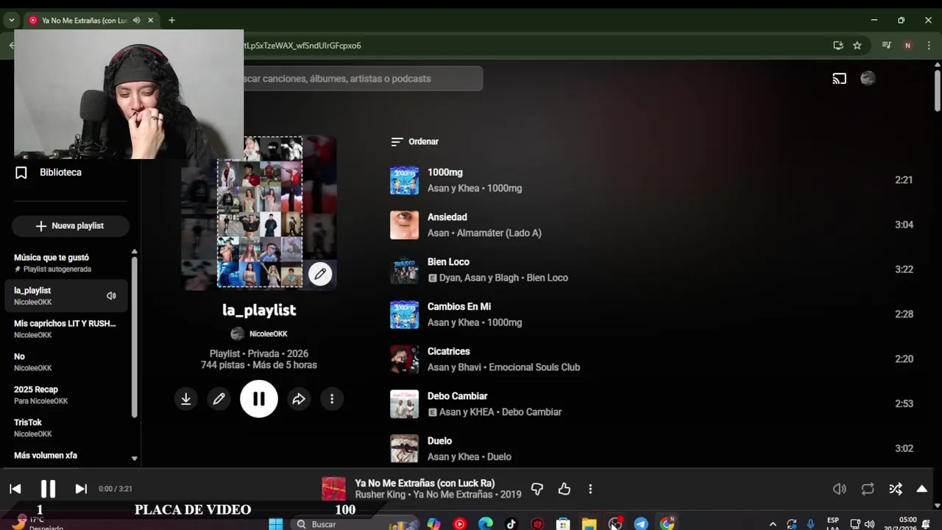Open the three-dot playlist options menu
The image size is (942, 530).
(332, 399)
